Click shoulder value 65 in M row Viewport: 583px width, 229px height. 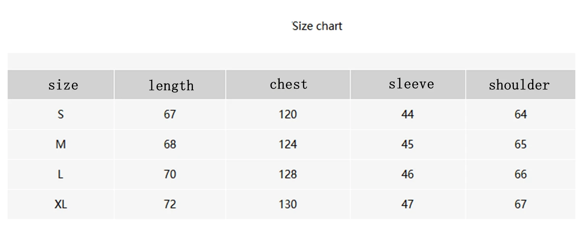coord(521,144)
